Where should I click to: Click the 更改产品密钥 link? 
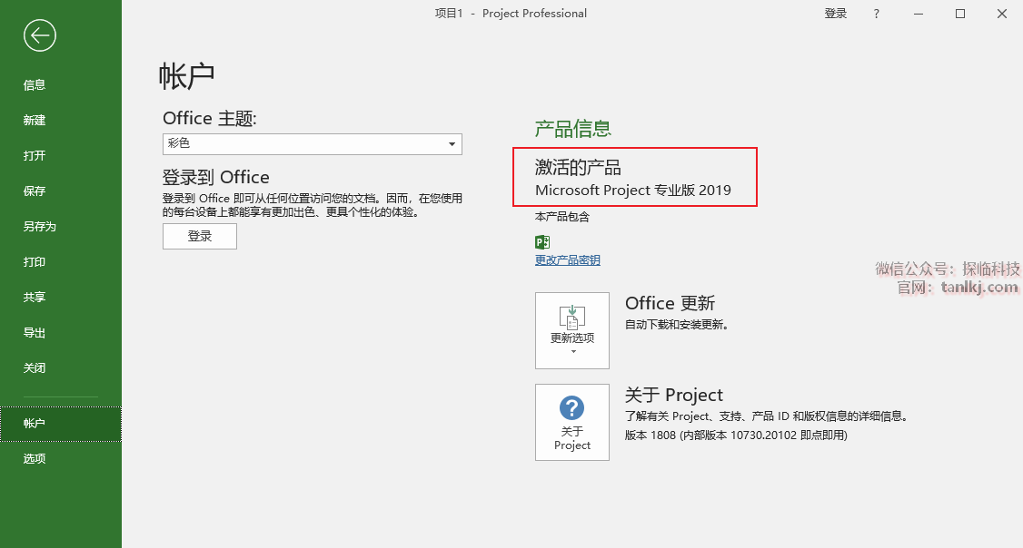coord(568,260)
